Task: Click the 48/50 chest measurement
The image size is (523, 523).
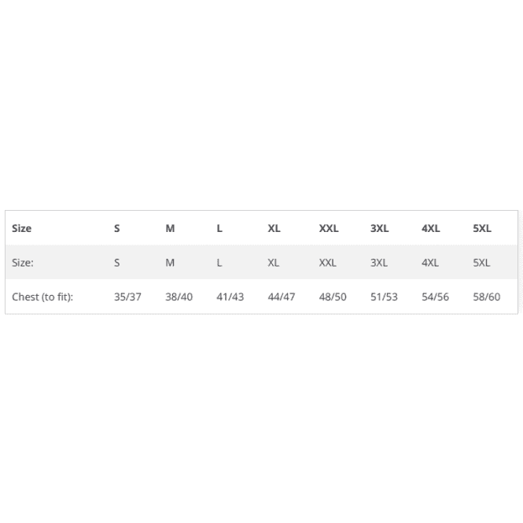Action: (332, 297)
